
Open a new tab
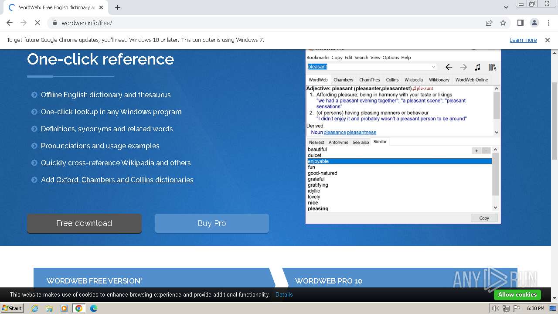118,7
